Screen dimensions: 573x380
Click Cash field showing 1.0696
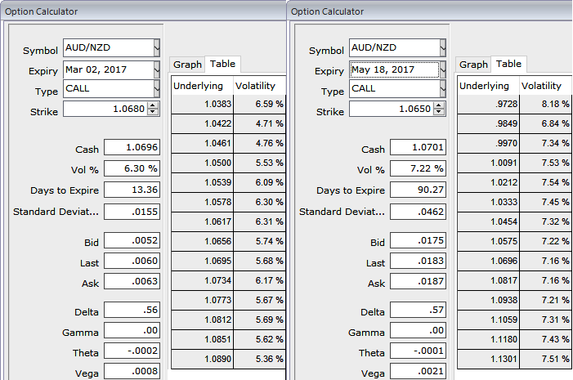[x=132, y=147]
